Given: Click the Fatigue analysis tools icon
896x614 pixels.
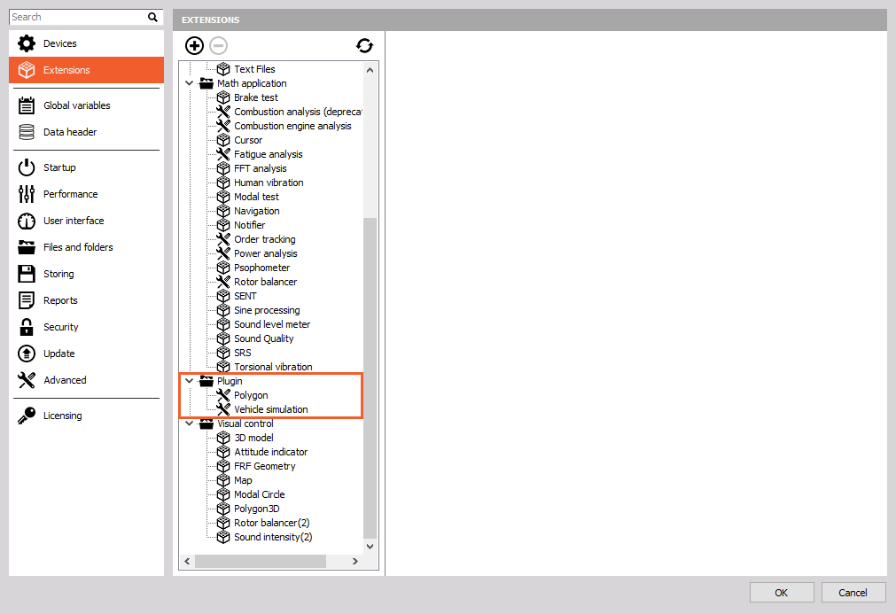Looking at the screenshot, I should click(x=223, y=154).
